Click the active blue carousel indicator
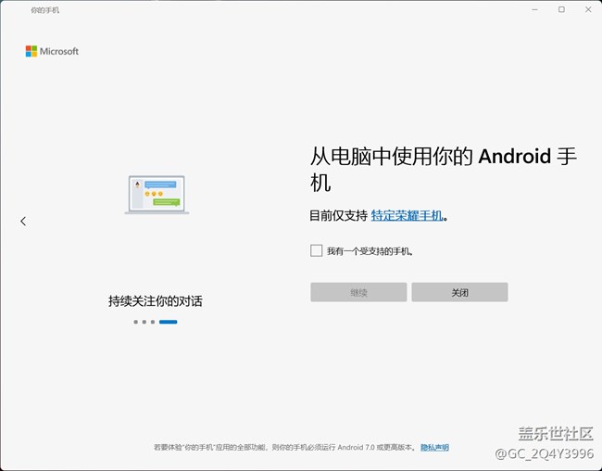This screenshot has width=602, height=471. [168, 322]
